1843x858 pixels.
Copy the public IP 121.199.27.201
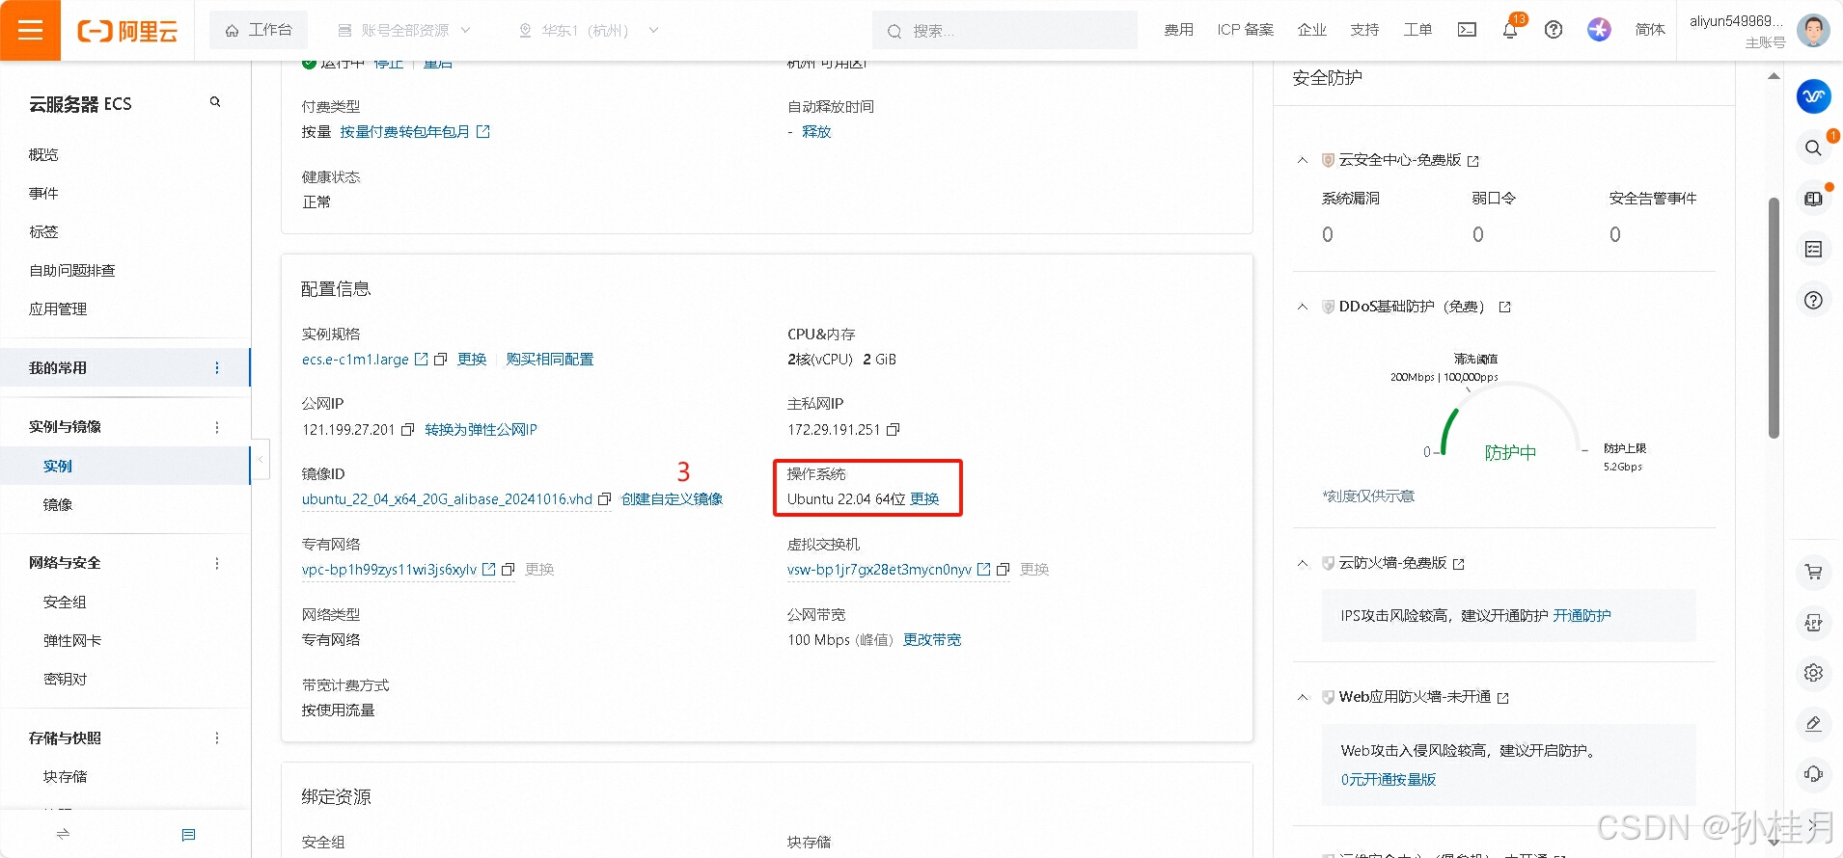click(x=407, y=430)
